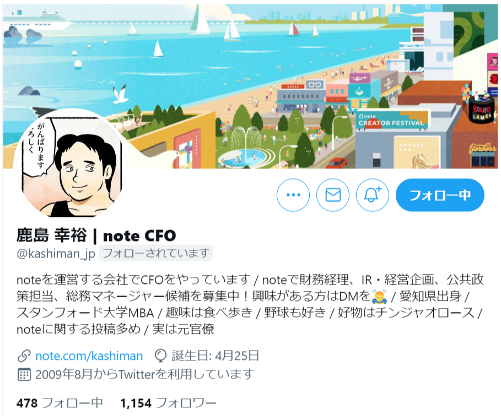This screenshot has width=501, height=416.
Task: Click the @kashiman_jp handle
Action: (56, 254)
